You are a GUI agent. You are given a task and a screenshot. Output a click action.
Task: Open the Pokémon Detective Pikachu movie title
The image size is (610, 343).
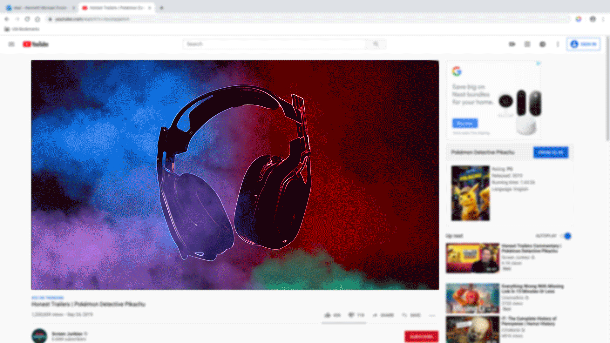pyautogui.click(x=483, y=152)
